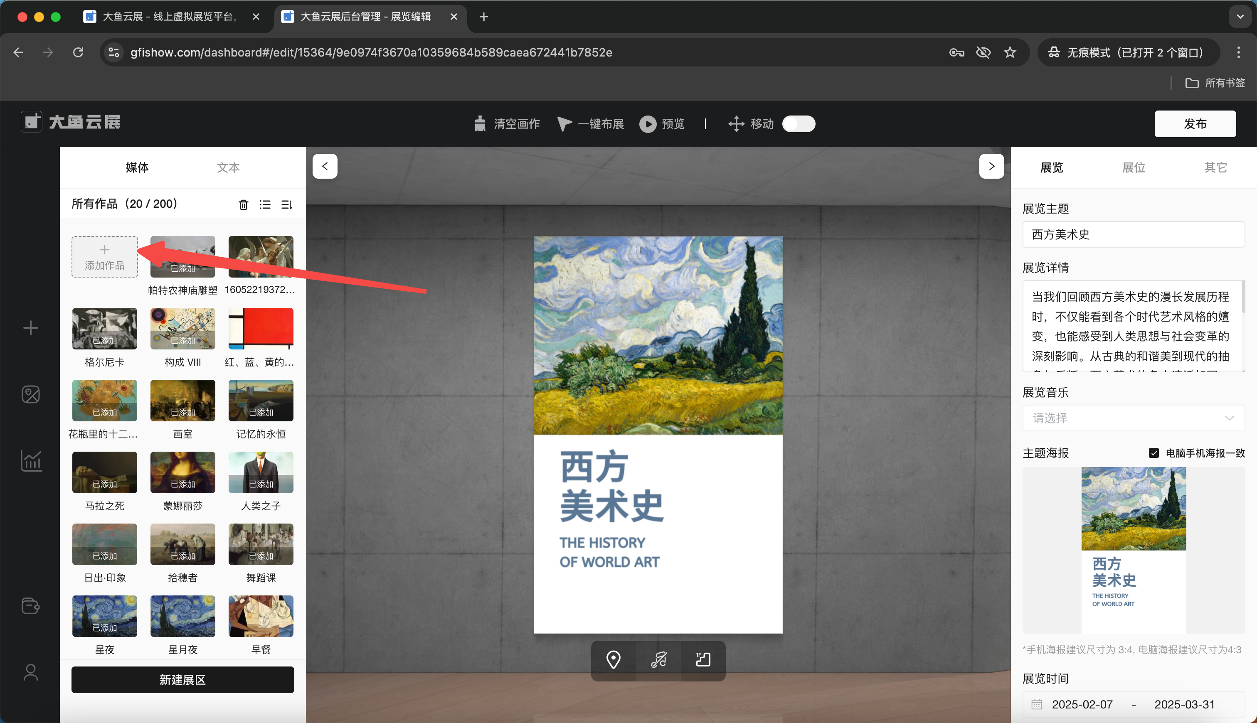This screenshot has width=1257, height=723.
Task: Select the 帕特农神庙雕塑 artwork thumbnail
Action: click(183, 257)
